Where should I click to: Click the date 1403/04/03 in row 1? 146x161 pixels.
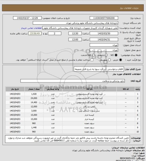point(15,94)
